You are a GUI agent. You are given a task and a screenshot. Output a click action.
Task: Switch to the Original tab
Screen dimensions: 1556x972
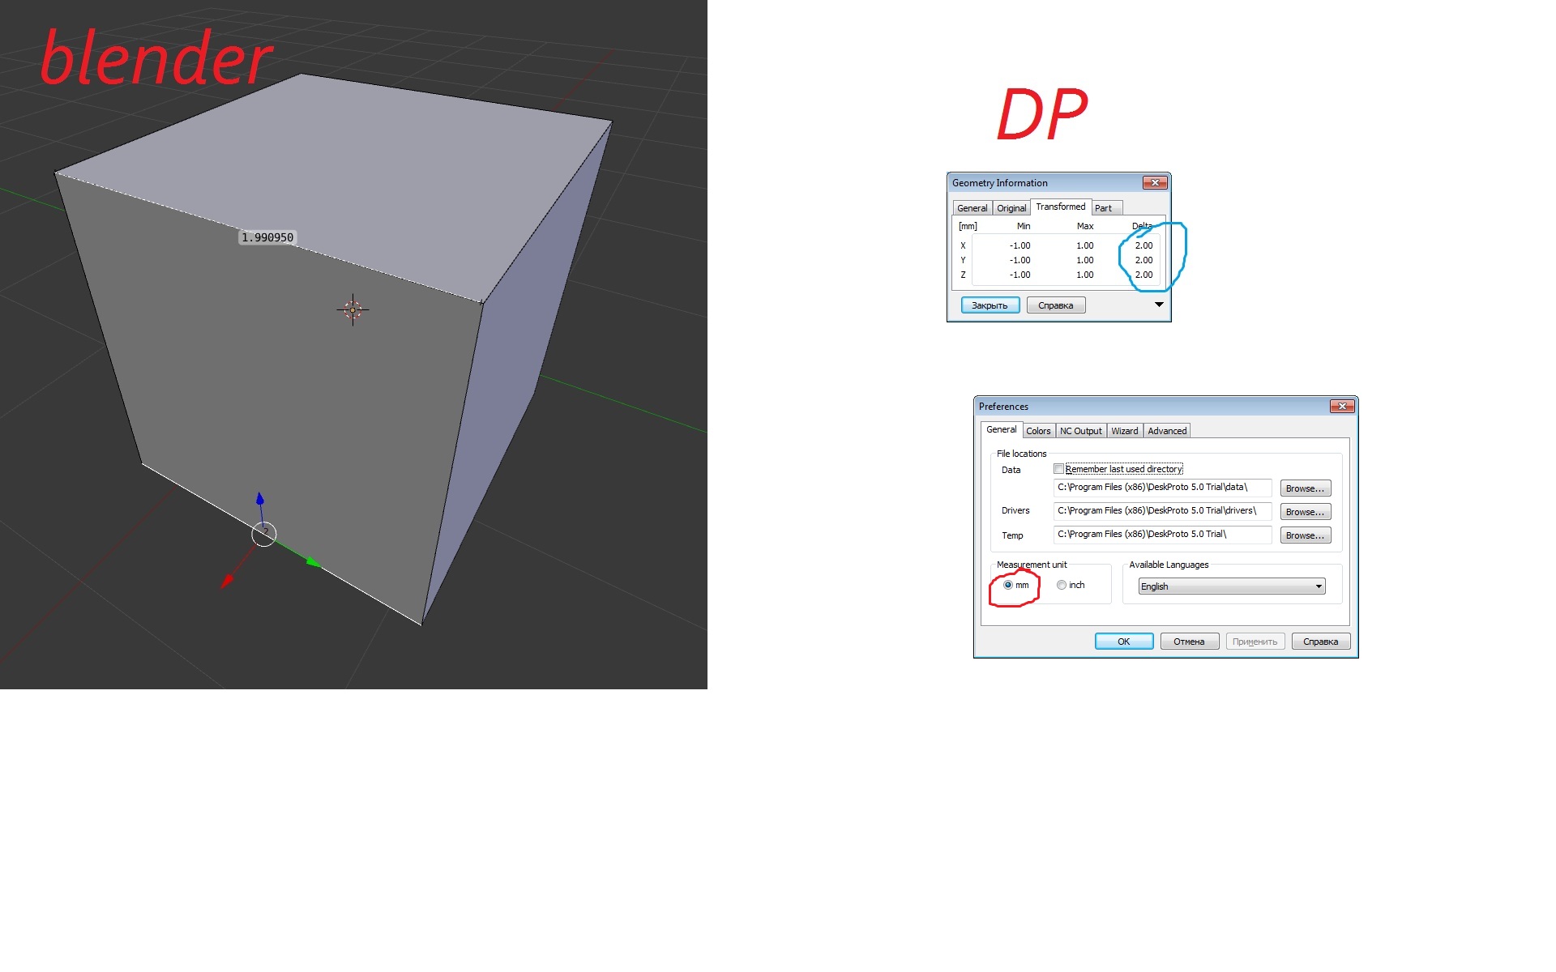point(1011,208)
